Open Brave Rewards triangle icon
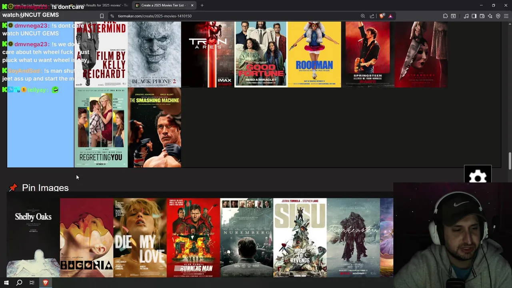Image resolution: width=512 pixels, height=288 pixels. point(390,16)
